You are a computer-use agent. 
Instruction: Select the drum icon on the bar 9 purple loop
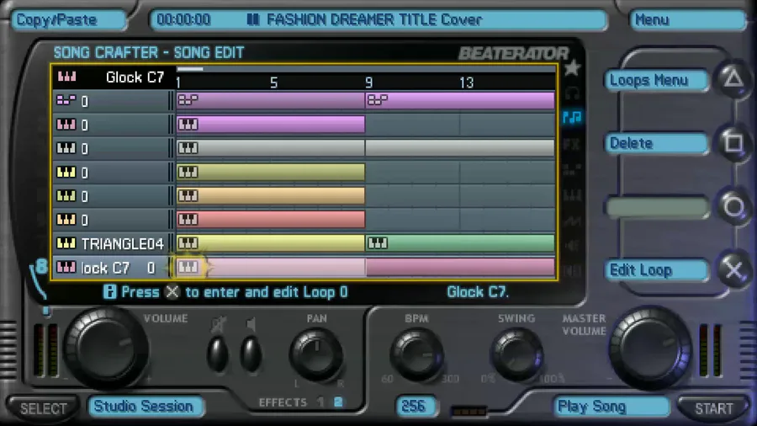(378, 100)
